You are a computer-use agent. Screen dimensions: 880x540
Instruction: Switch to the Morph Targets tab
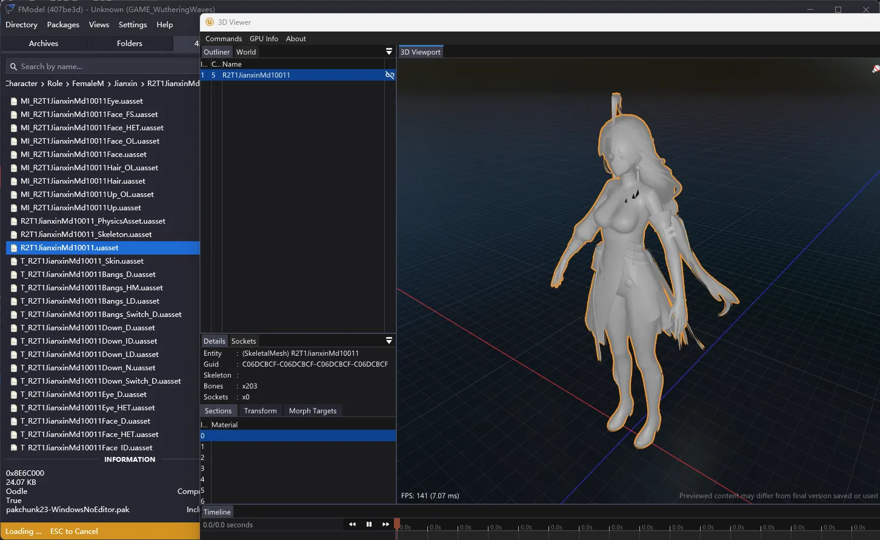(x=312, y=411)
